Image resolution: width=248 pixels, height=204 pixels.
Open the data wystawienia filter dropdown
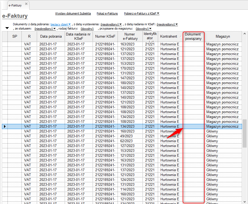coord(111,24)
